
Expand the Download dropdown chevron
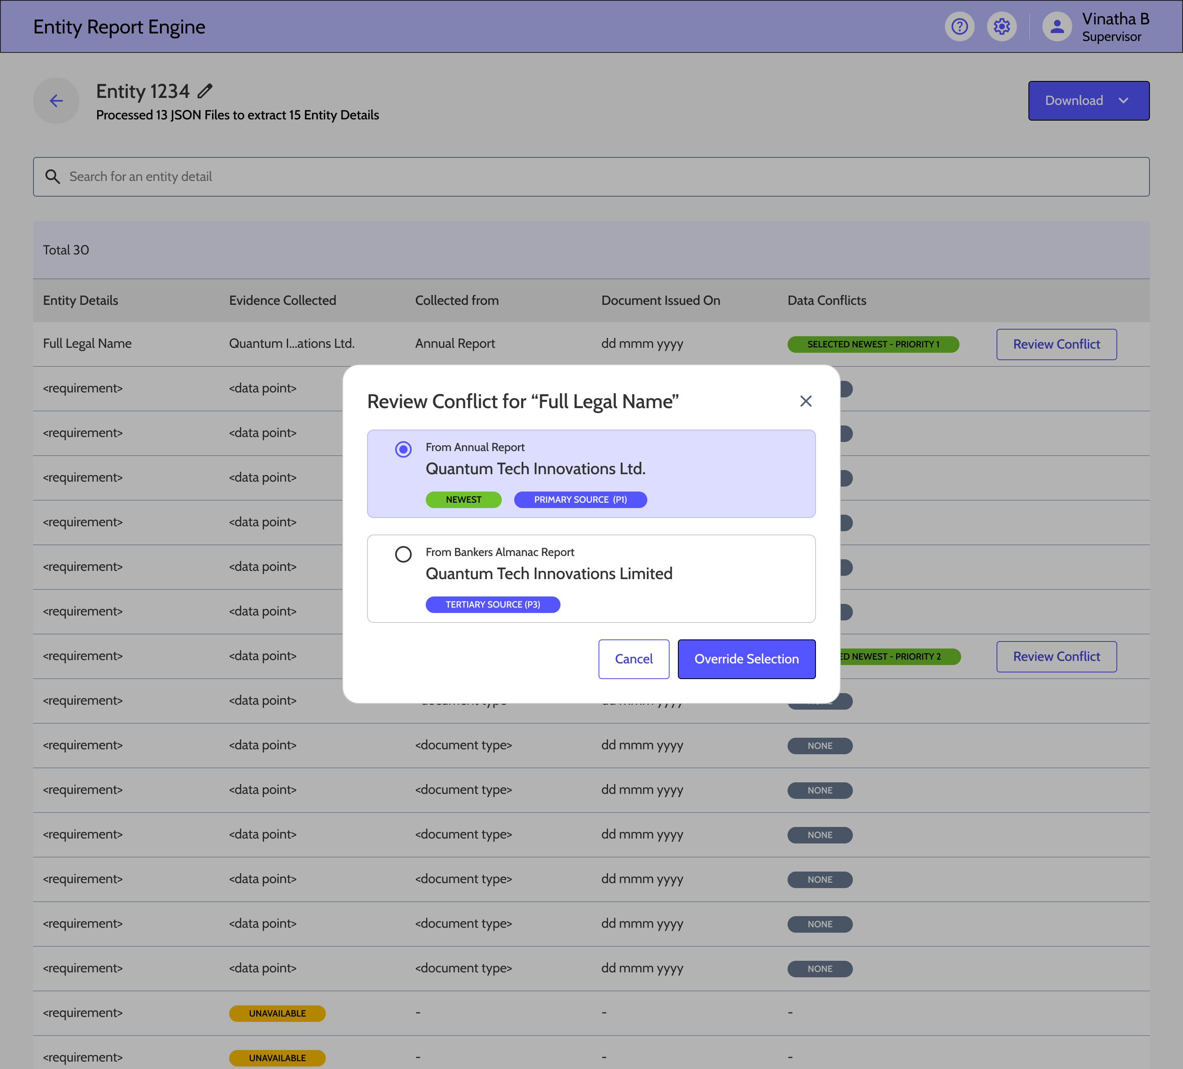click(x=1123, y=101)
